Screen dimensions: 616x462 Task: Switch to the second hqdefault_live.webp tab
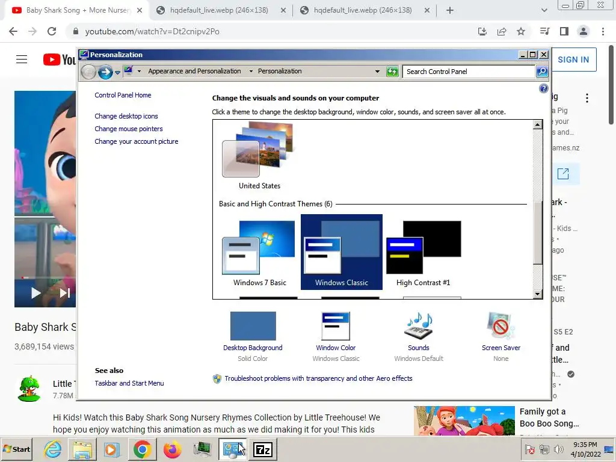[x=363, y=10]
